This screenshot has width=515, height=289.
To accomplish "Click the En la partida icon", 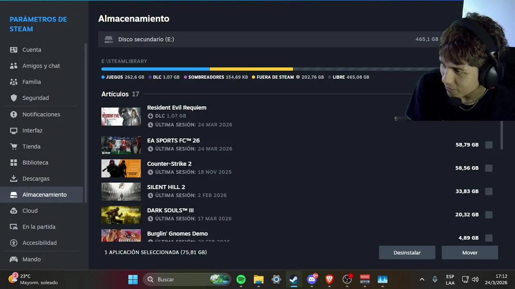I will 14,227.
